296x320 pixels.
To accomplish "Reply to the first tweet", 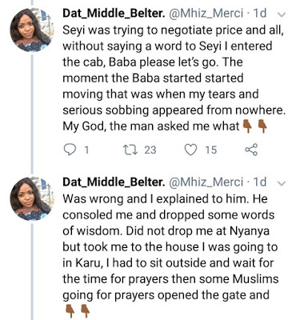I will coord(70,150).
